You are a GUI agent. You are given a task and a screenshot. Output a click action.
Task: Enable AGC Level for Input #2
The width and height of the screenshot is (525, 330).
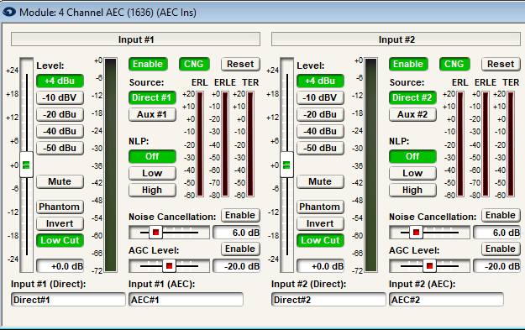coord(501,249)
